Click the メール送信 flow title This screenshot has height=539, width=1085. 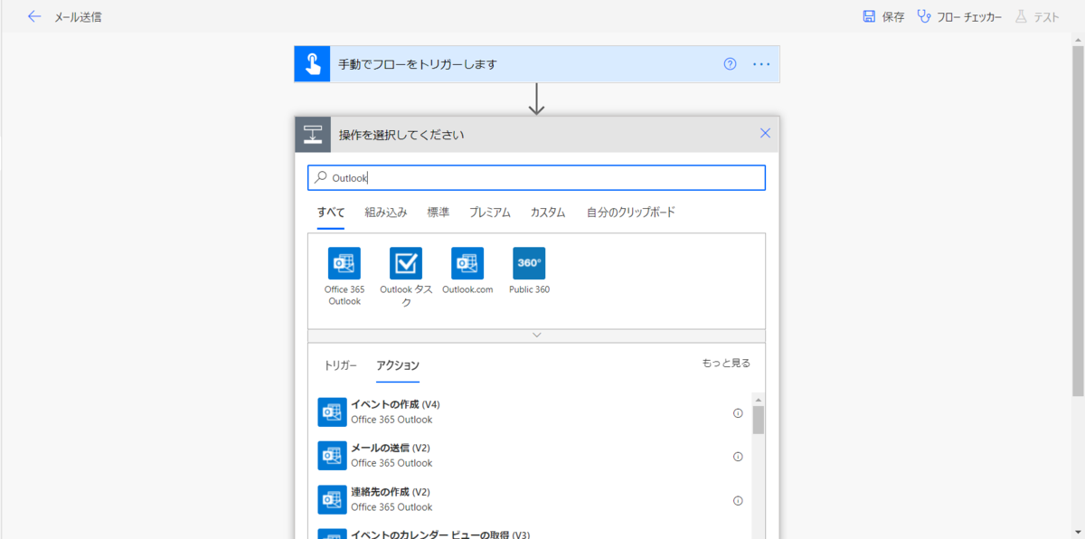(78, 17)
